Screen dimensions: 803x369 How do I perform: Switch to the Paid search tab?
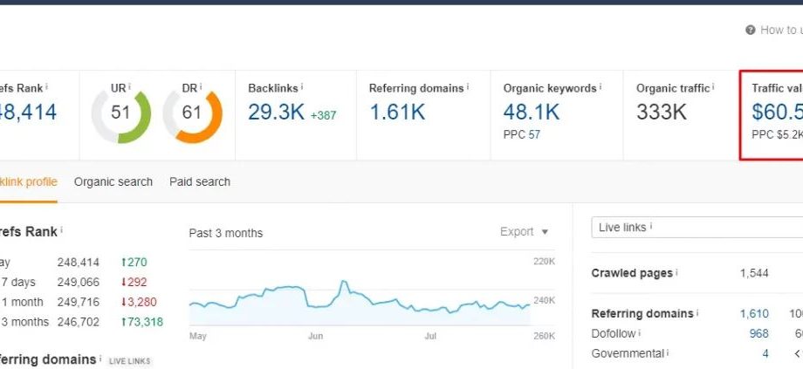pyautogui.click(x=200, y=181)
